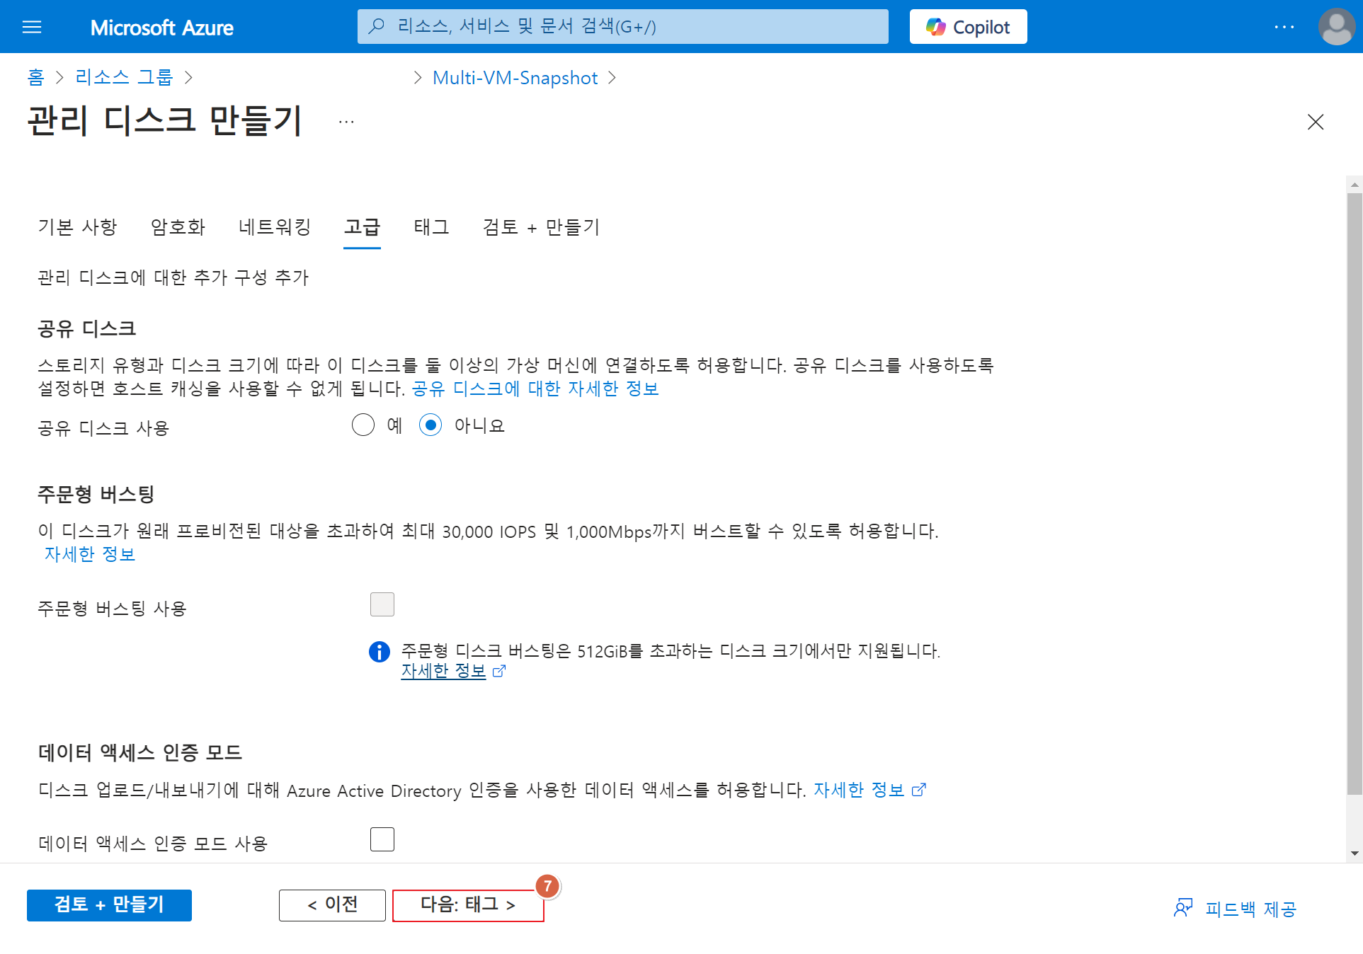This screenshot has height=954, width=1363.
Task: Go to next step 다음: 태그
Action: tap(468, 905)
